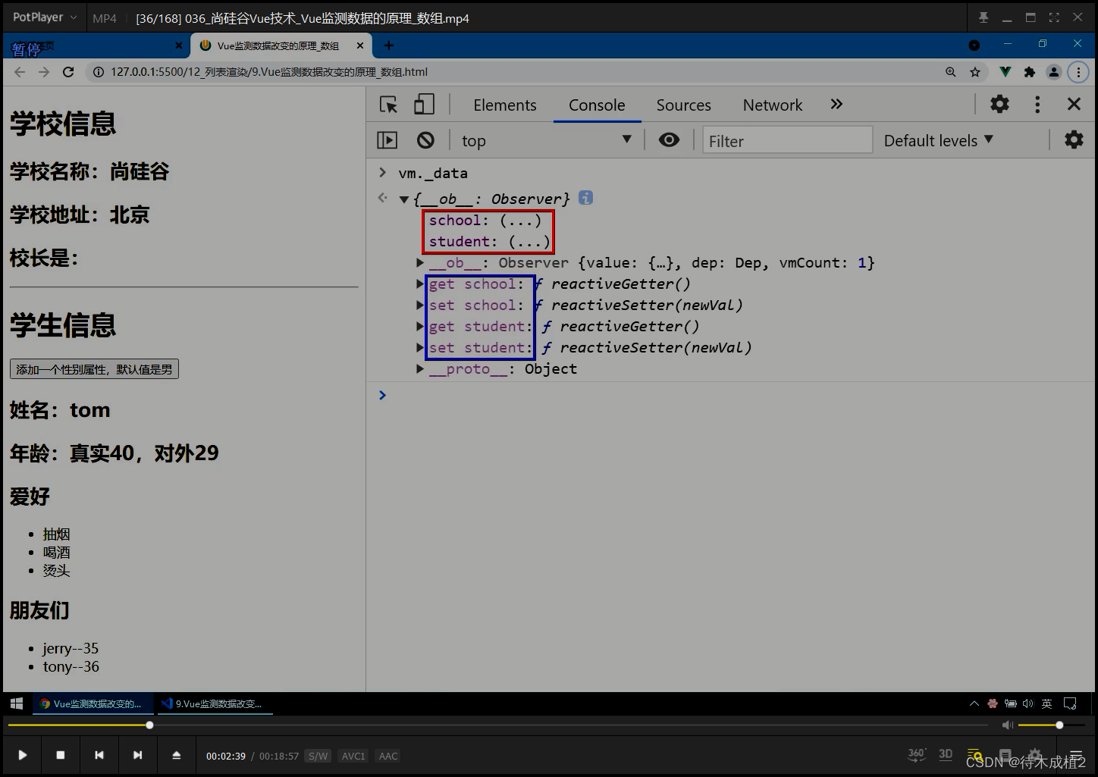Toggle the console sidebar panel
1098x777 pixels.
387,140
